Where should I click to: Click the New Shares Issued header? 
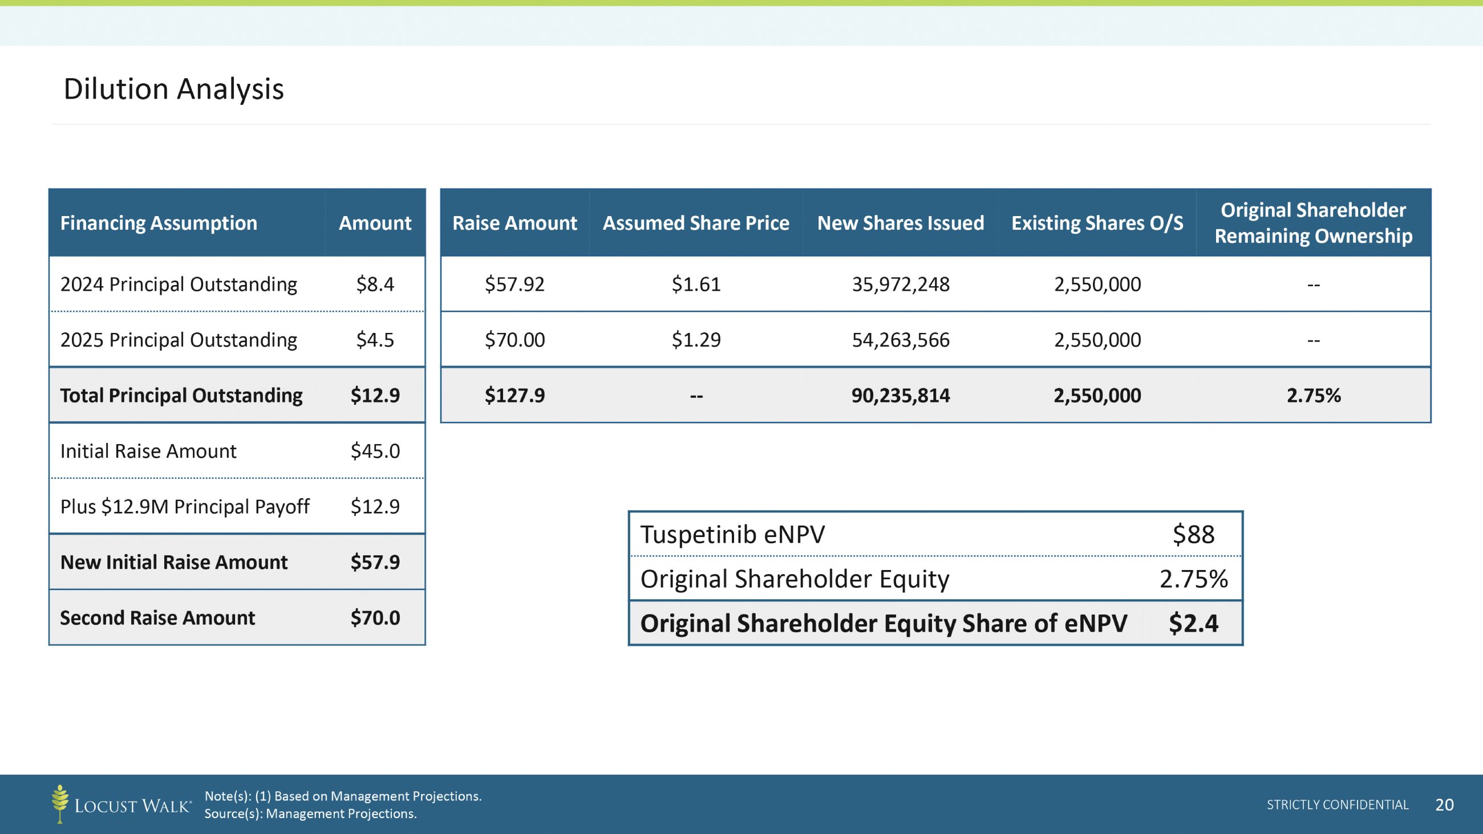tap(901, 223)
